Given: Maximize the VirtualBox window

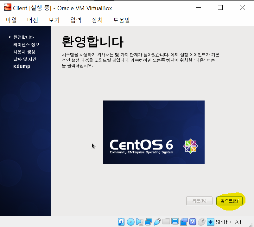Looking at the screenshot, I should click(x=220, y=8).
